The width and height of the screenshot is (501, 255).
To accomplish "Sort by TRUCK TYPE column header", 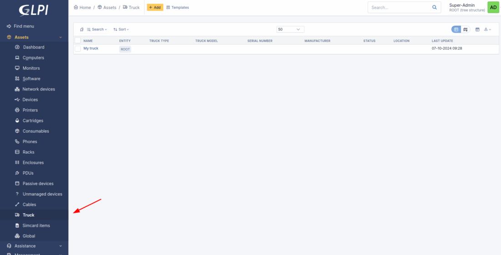I will pyautogui.click(x=159, y=41).
